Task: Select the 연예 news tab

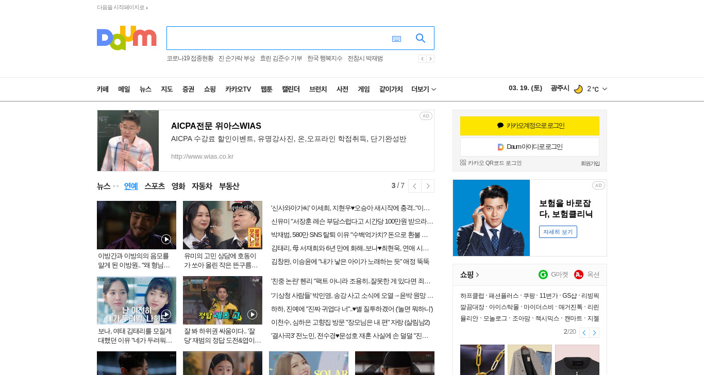Action: 131,186
